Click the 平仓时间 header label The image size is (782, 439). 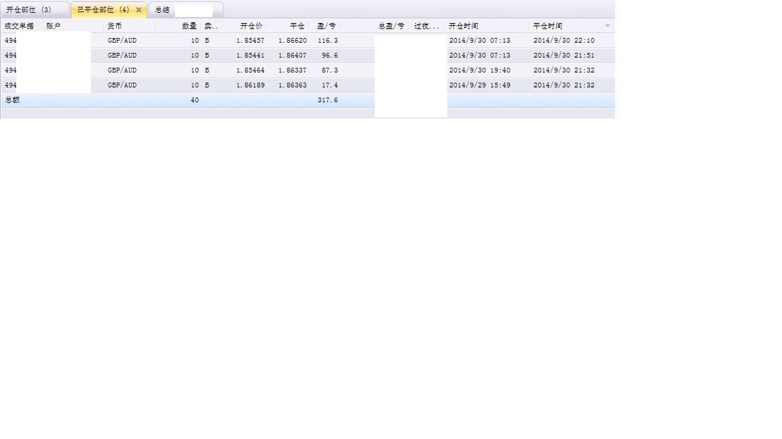click(548, 26)
